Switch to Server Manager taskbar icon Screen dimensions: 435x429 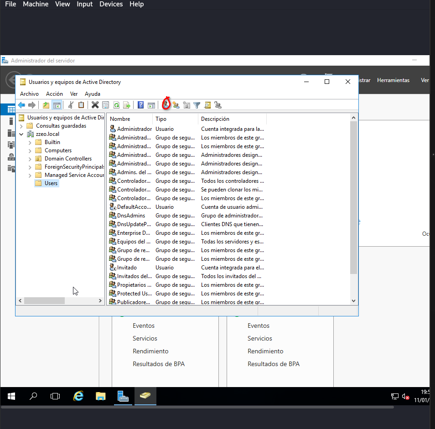(x=123, y=396)
